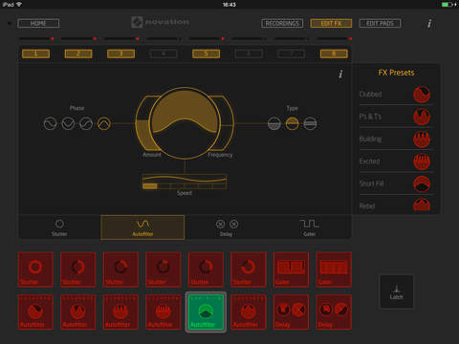Image resolution: width=459 pixels, height=344 pixels.
Task: Switch to the Gater effect tab
Action: click(x=309, y=227)
